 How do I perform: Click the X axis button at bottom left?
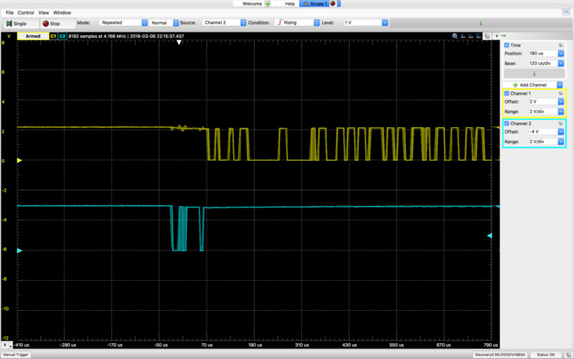5,345
